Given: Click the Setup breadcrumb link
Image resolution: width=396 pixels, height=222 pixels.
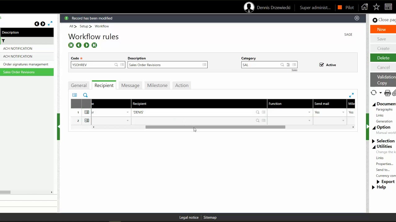Looking at the screenshot, I should coord(84,26).
